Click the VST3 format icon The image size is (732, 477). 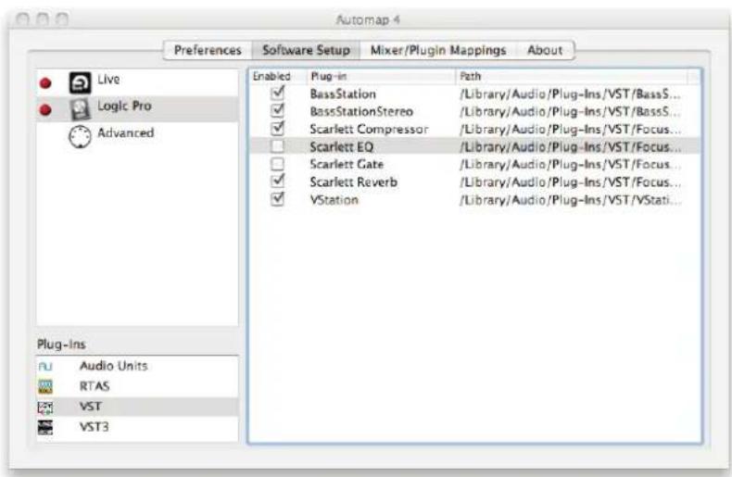[45, 427]
